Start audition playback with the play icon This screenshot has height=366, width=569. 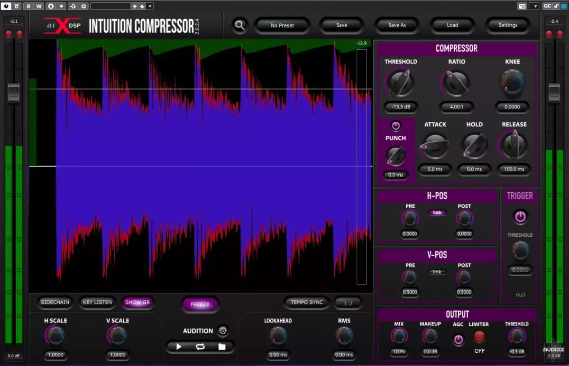pos(179,347)
